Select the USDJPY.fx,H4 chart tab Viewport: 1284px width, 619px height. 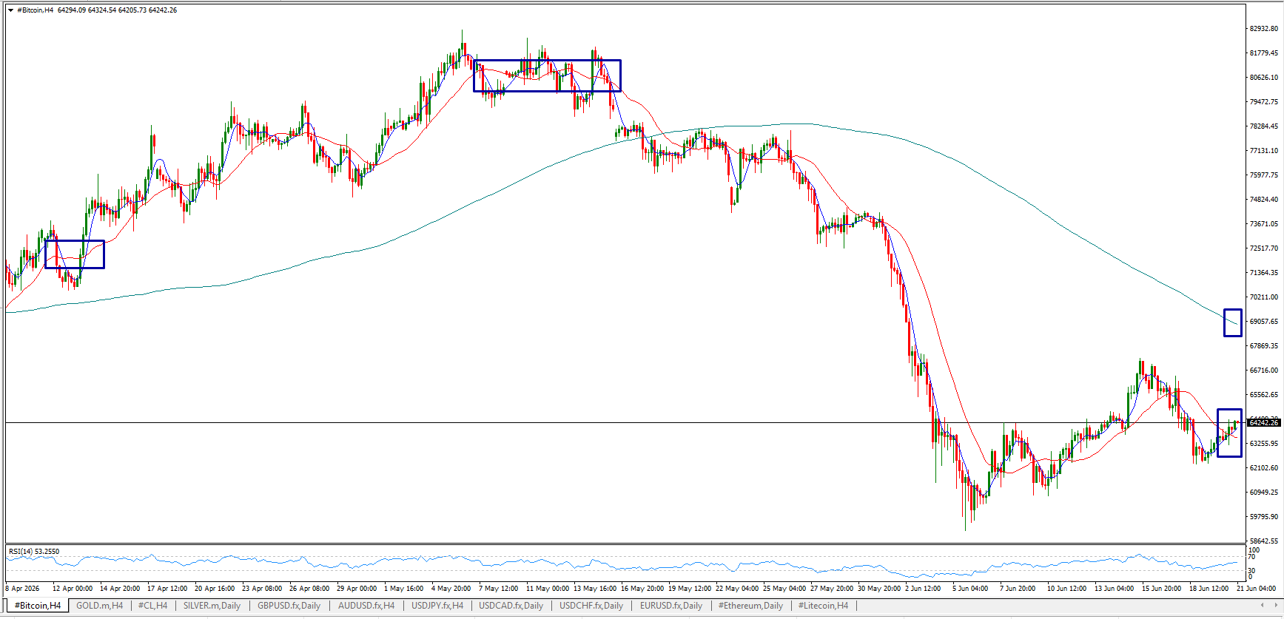coord(437,606)
